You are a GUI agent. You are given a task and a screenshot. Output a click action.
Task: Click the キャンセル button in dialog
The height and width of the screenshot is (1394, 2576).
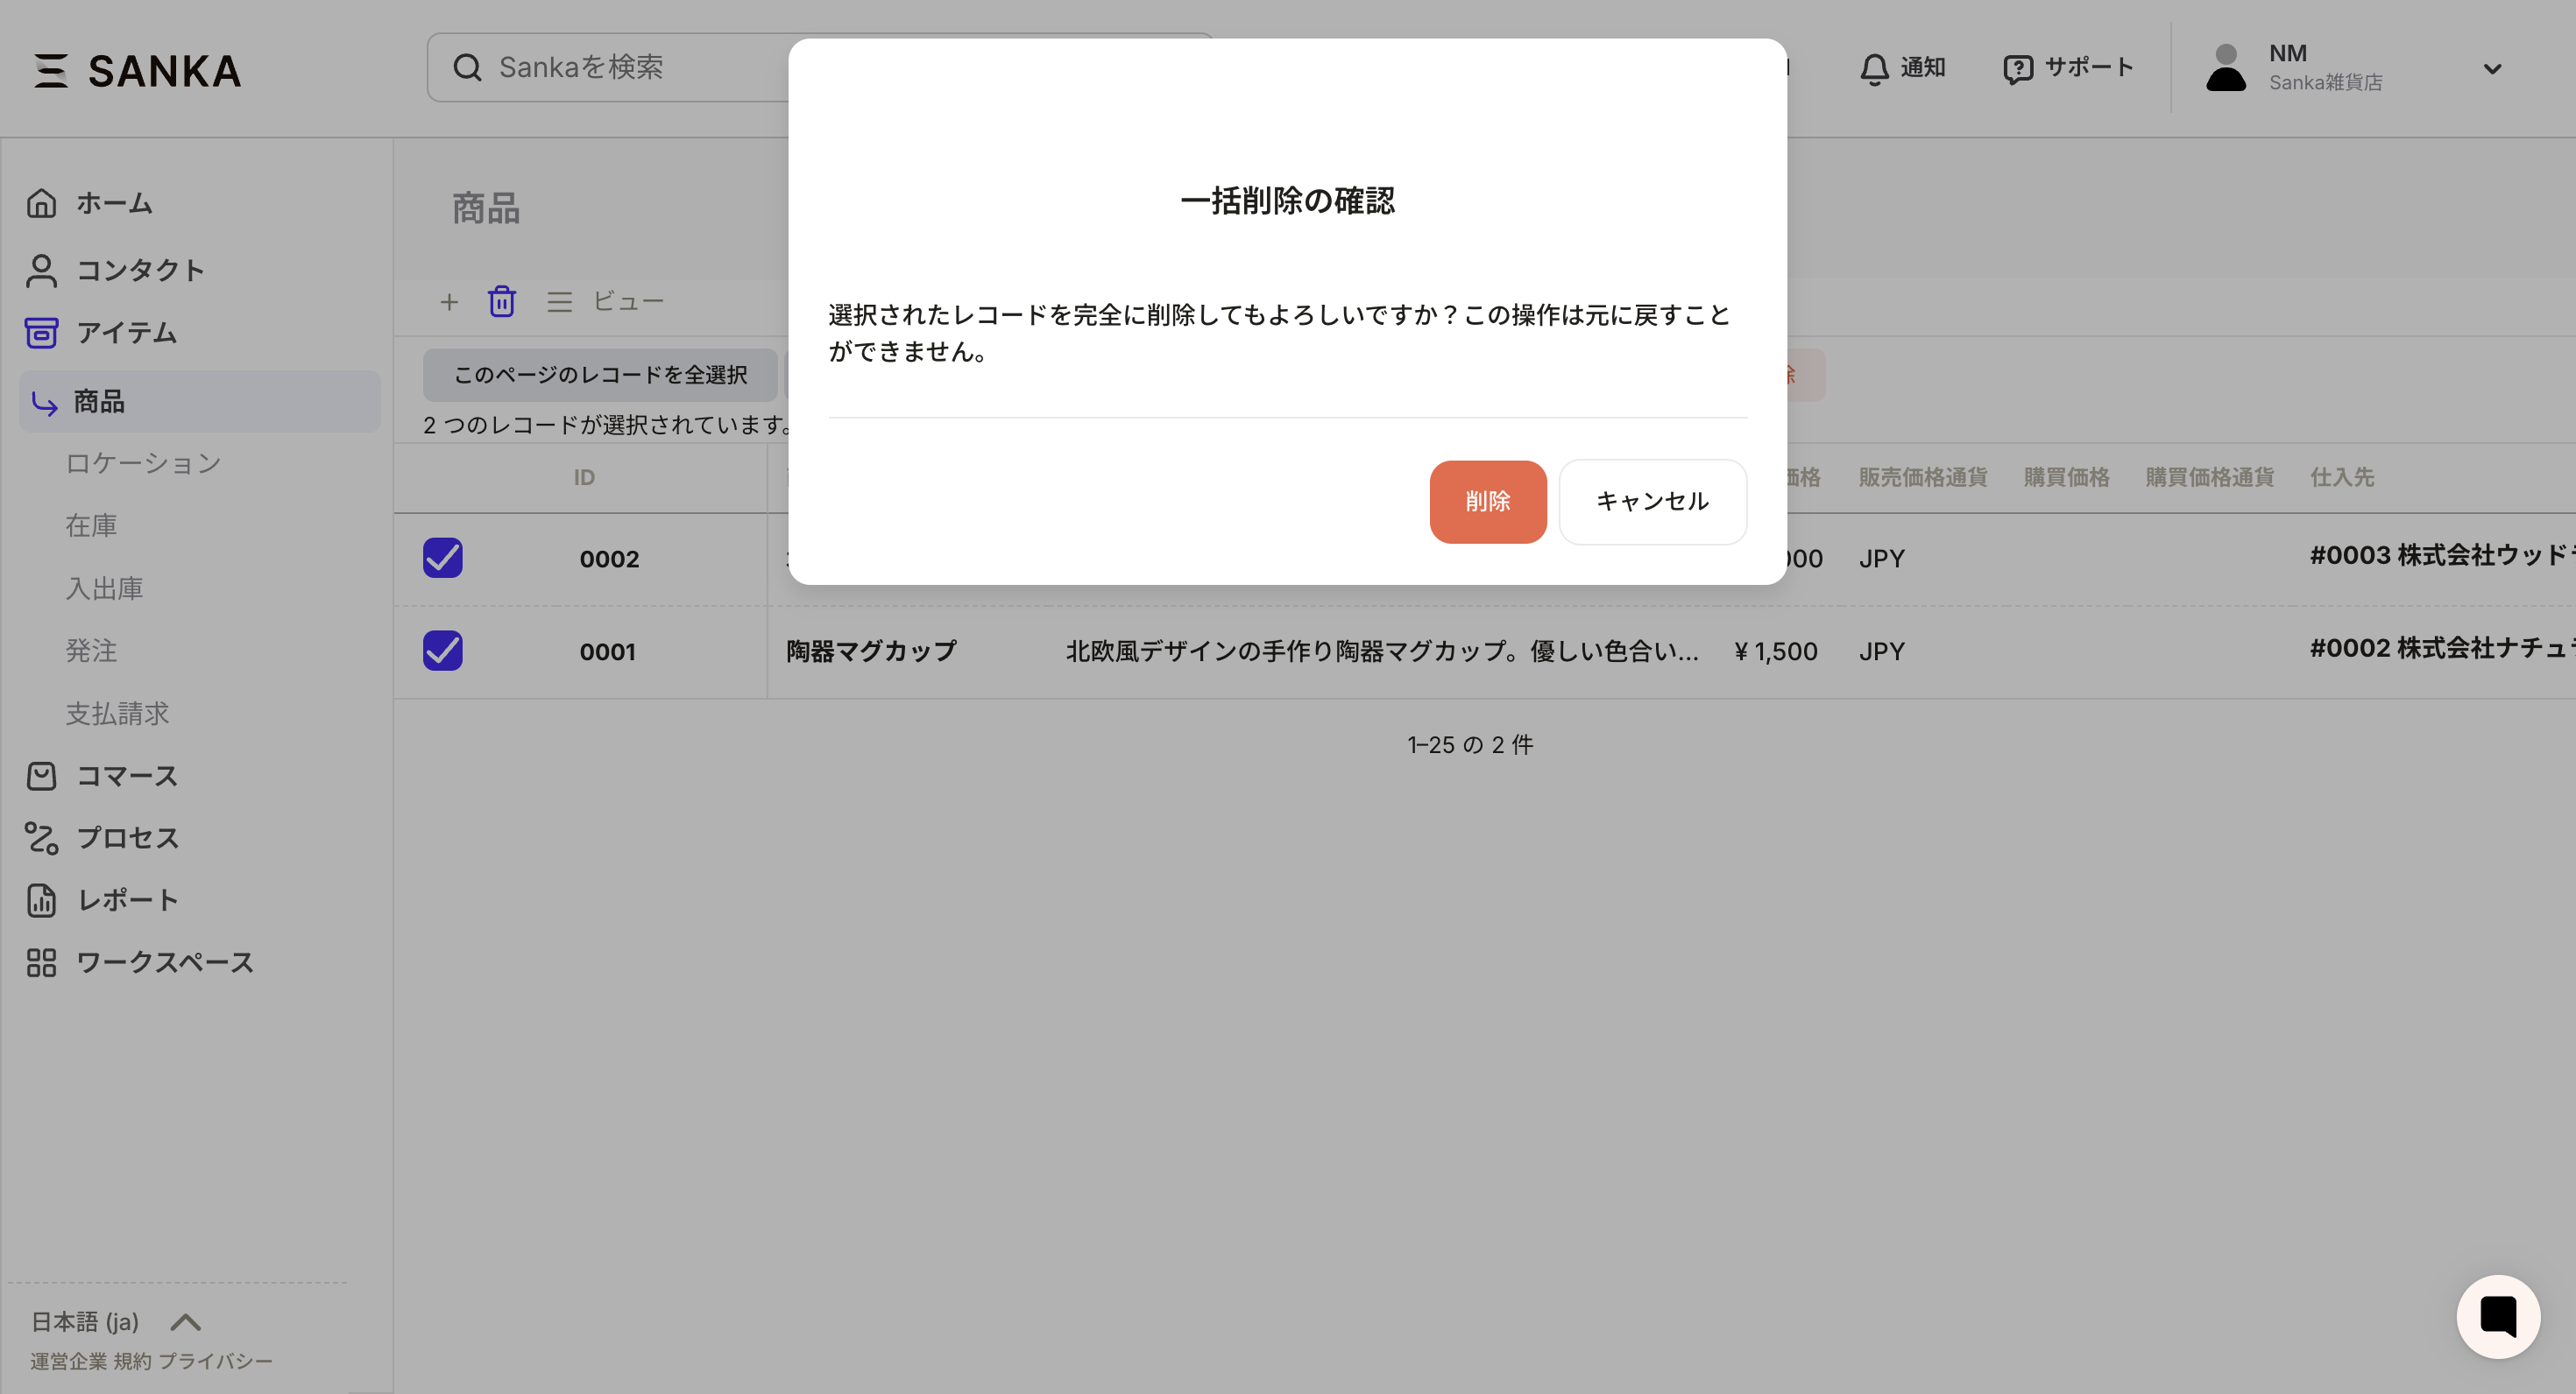(x=1652, y=502)
